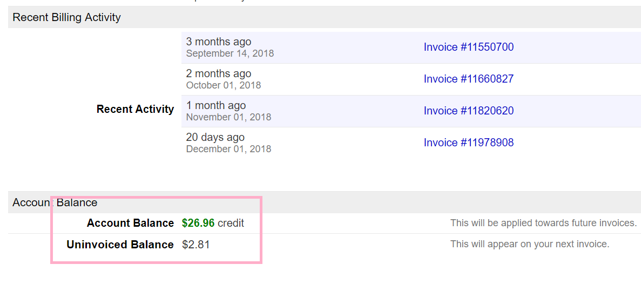Select the "20 days ago" activity row
Viewport: 641px width, 298px height.
[x=215, y=137]
